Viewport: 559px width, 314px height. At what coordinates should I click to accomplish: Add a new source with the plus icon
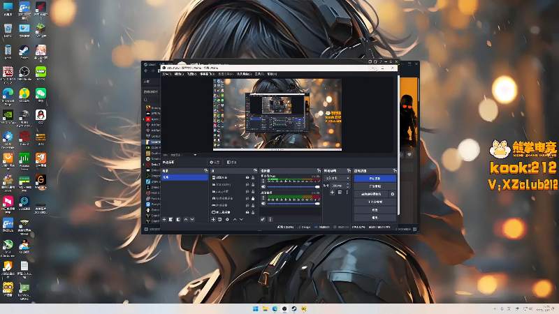(213, 219)
